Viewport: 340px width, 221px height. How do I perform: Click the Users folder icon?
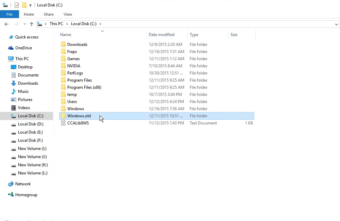[63, 102]
